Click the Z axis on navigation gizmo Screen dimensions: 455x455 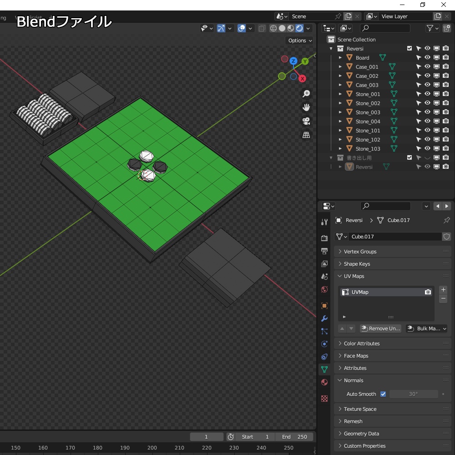click(x=293, y=61)
